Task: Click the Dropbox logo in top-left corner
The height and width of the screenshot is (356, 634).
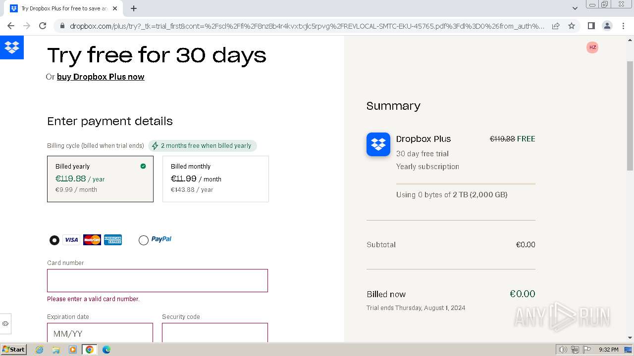Action: coord(12,47)
